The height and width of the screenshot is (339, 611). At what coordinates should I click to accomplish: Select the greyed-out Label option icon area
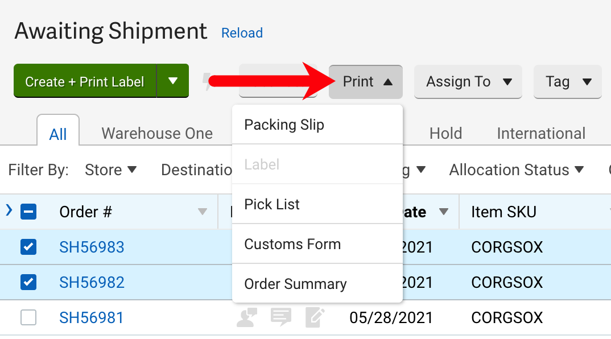[262, 164]
